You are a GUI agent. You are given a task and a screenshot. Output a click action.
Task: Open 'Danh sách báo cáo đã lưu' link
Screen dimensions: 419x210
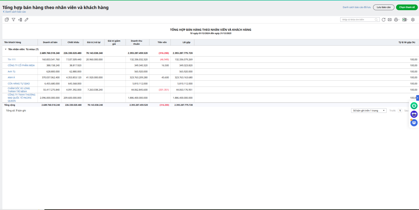[356, 7]
